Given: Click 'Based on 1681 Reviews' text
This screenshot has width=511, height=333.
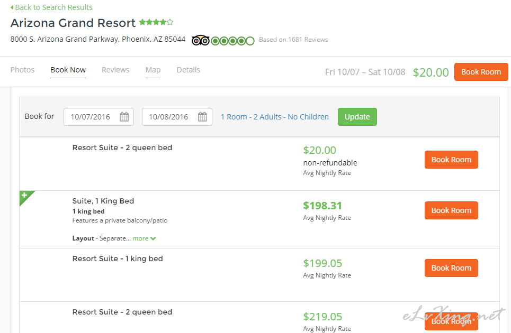Looking at the screenshot, I should pos(293,40).
